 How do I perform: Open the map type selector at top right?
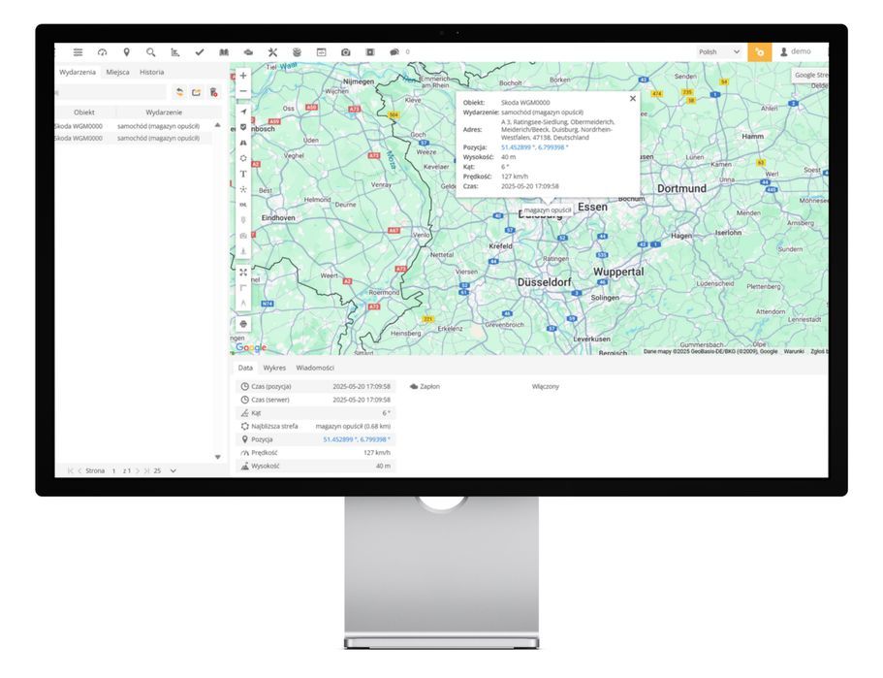click(810, 75)
